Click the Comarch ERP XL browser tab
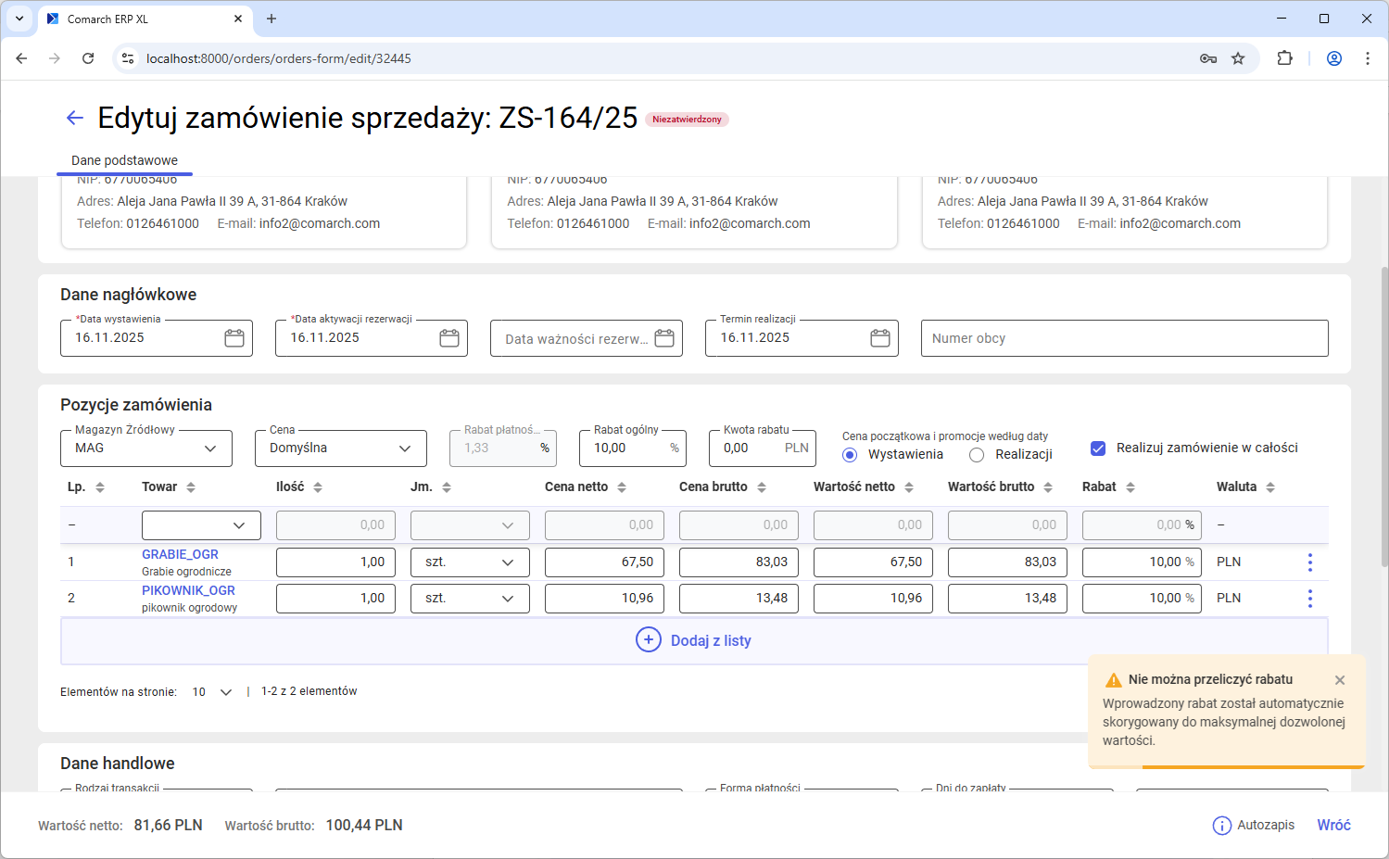This screenshot has width=1389, height=859. click(x=139, y=19)
